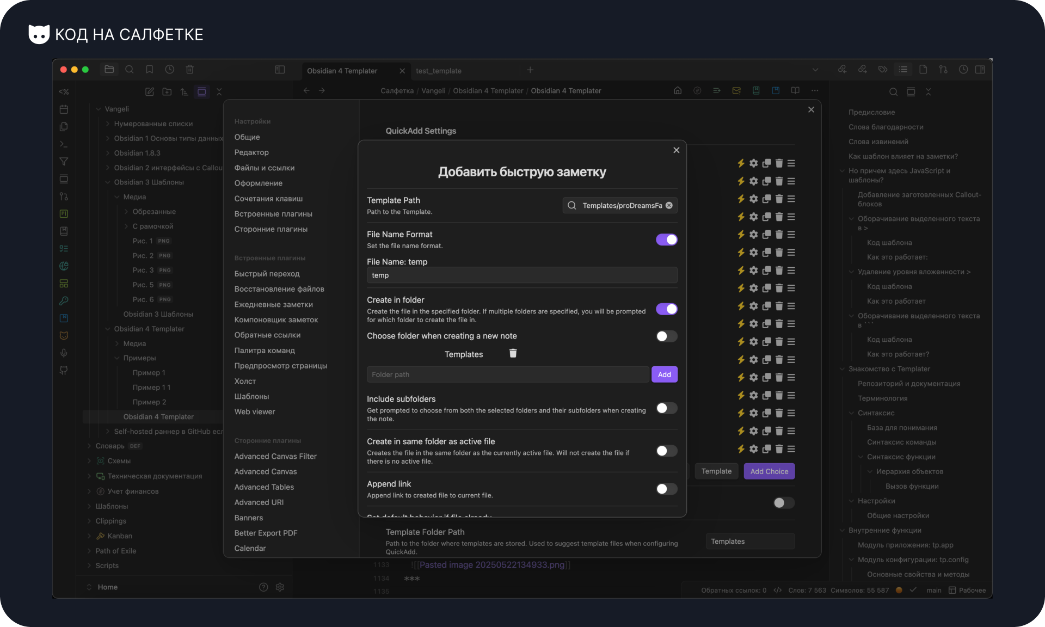This screenshot has height=627, width=1045.
Task: Create a new folder from the file explorer toolbar
Action: click(x=167, y=92)
